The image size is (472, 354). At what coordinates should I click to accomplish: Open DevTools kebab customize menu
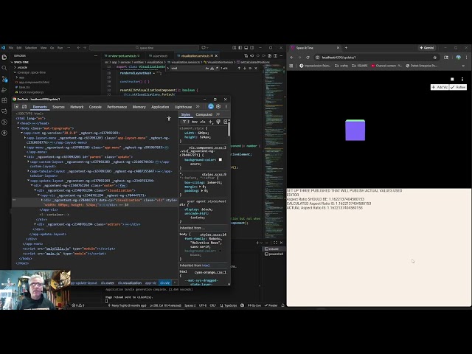tap(226, 106)
